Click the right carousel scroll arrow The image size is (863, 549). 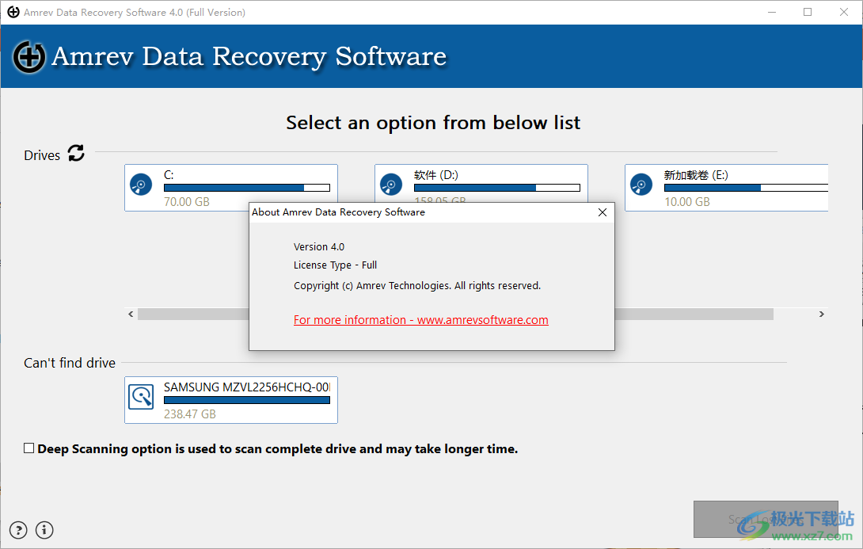click(821, 314)
